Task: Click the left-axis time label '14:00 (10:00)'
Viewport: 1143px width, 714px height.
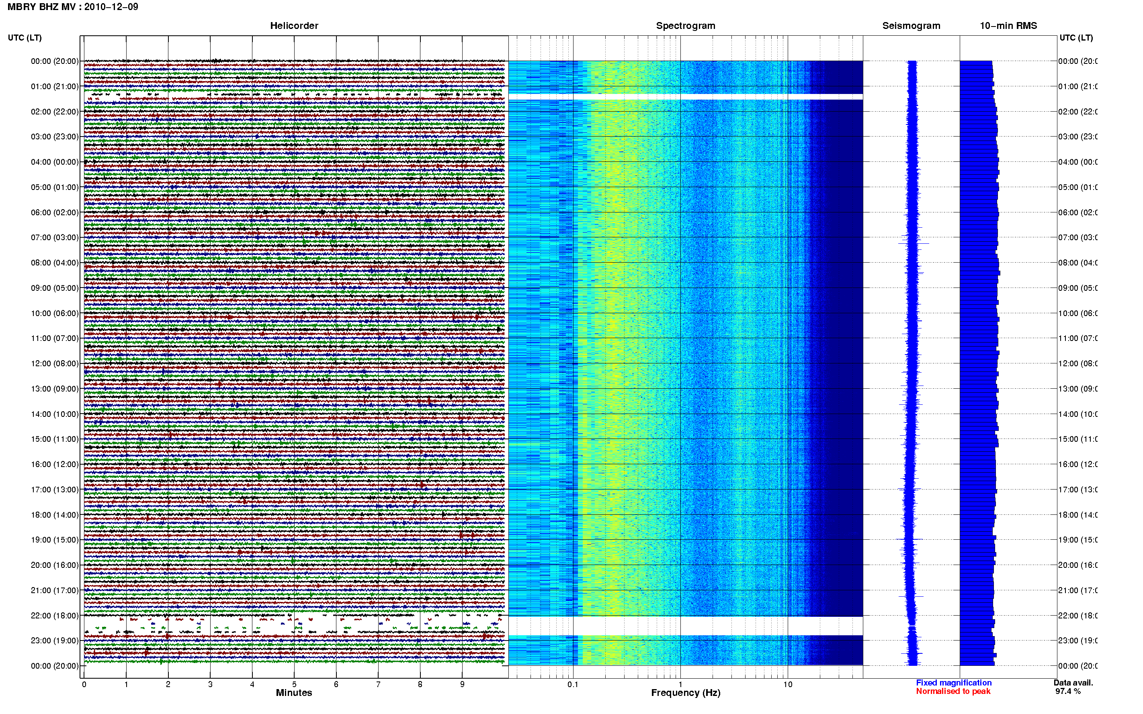Action: click(x=55, y=414)
